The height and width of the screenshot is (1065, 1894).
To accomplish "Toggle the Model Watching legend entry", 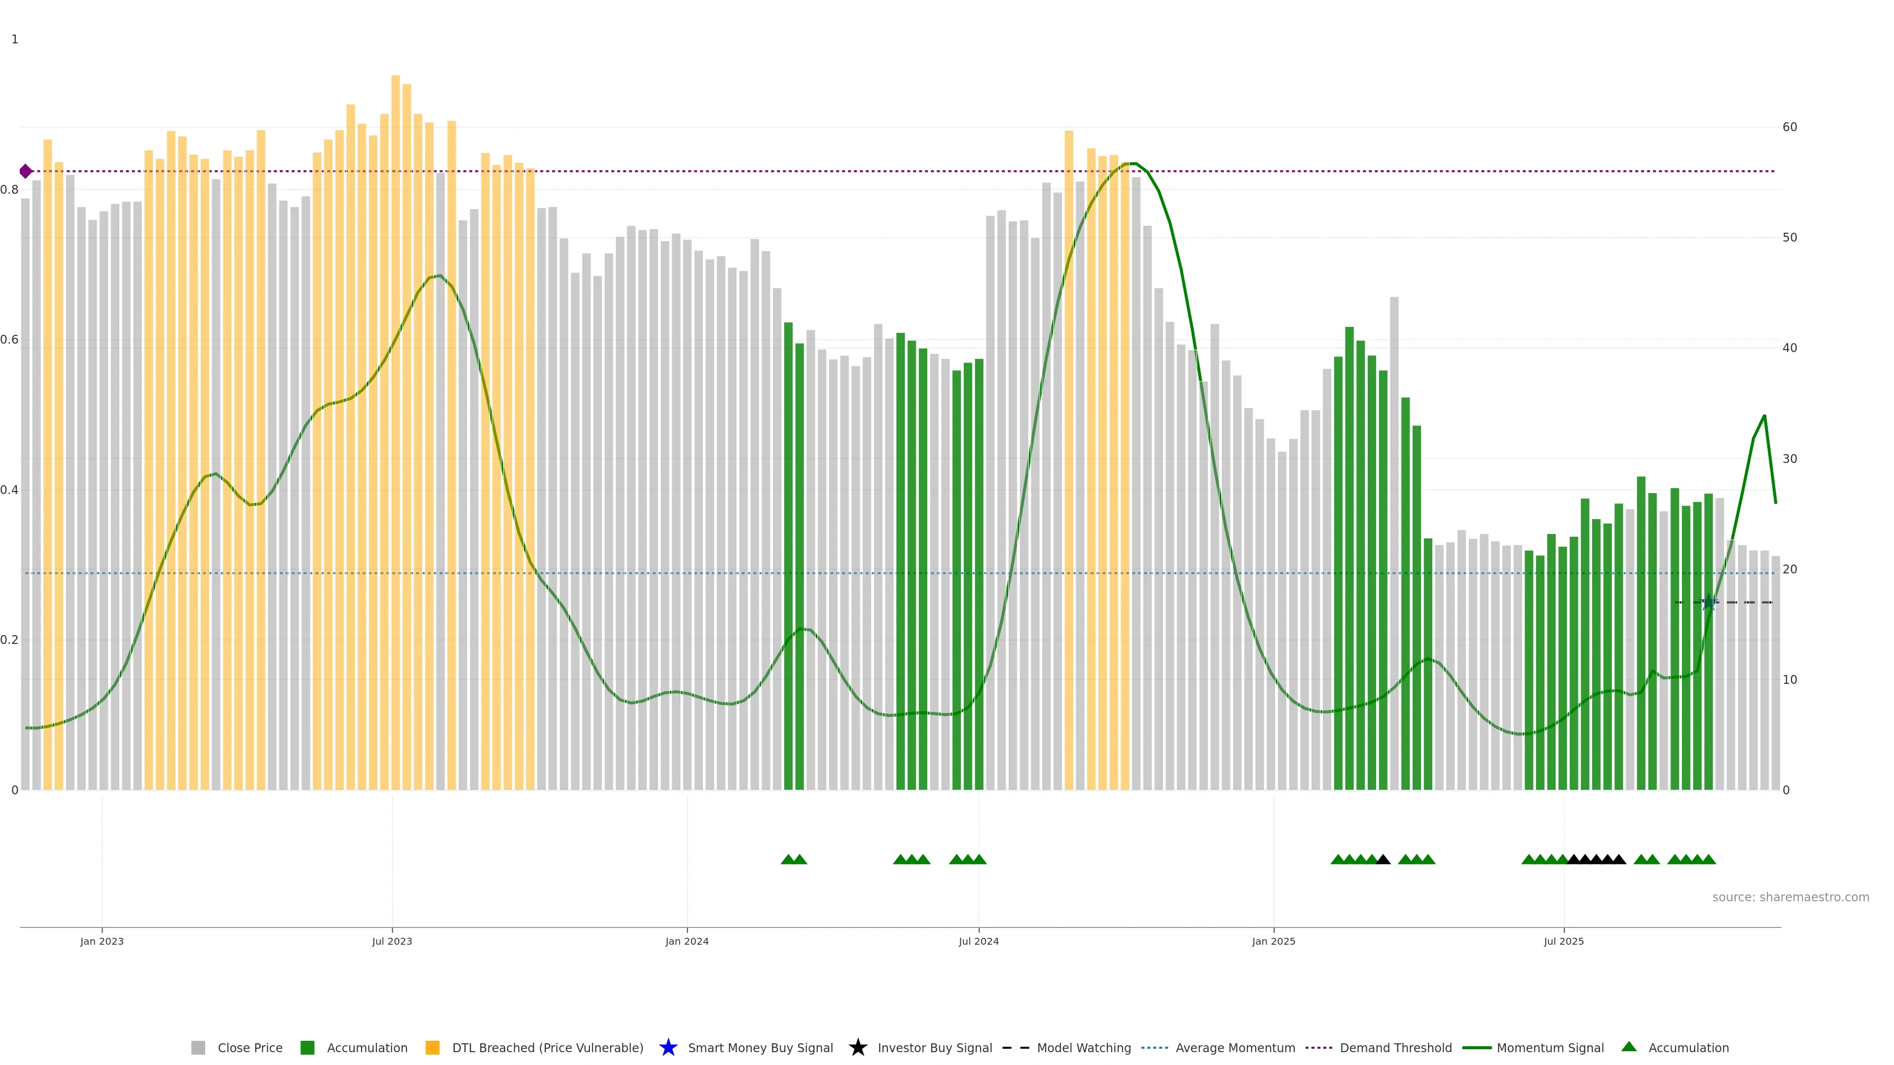I will [1084, 1047].
